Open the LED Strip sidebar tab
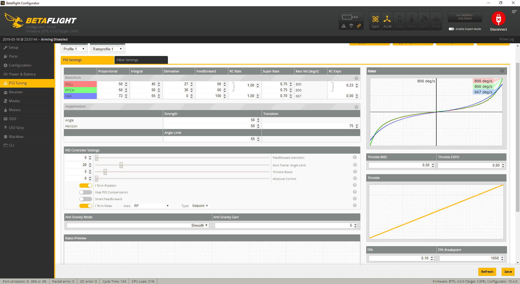Viewport: 520px width, 284px height. [27, 128]
